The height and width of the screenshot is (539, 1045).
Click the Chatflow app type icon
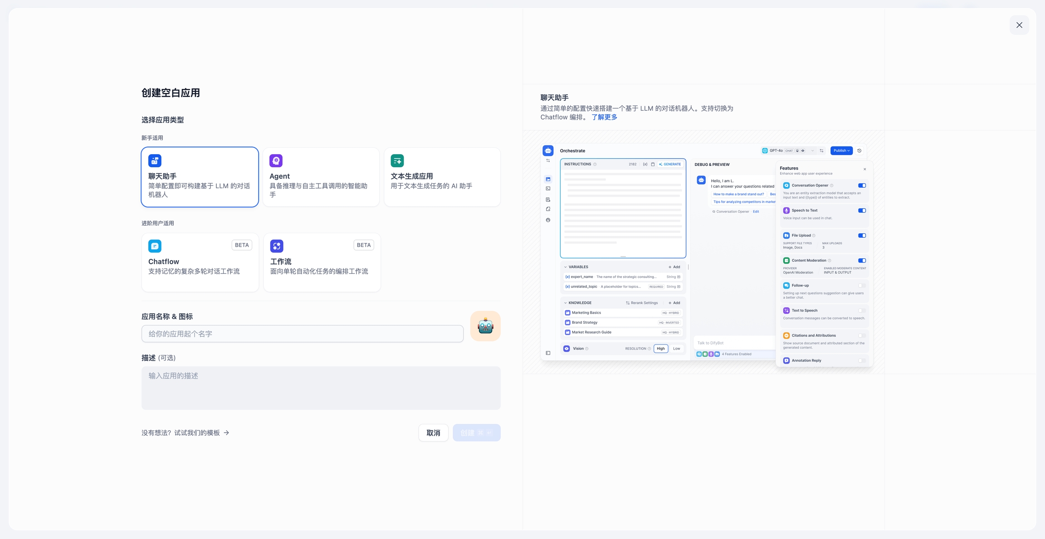pos(155,246)
